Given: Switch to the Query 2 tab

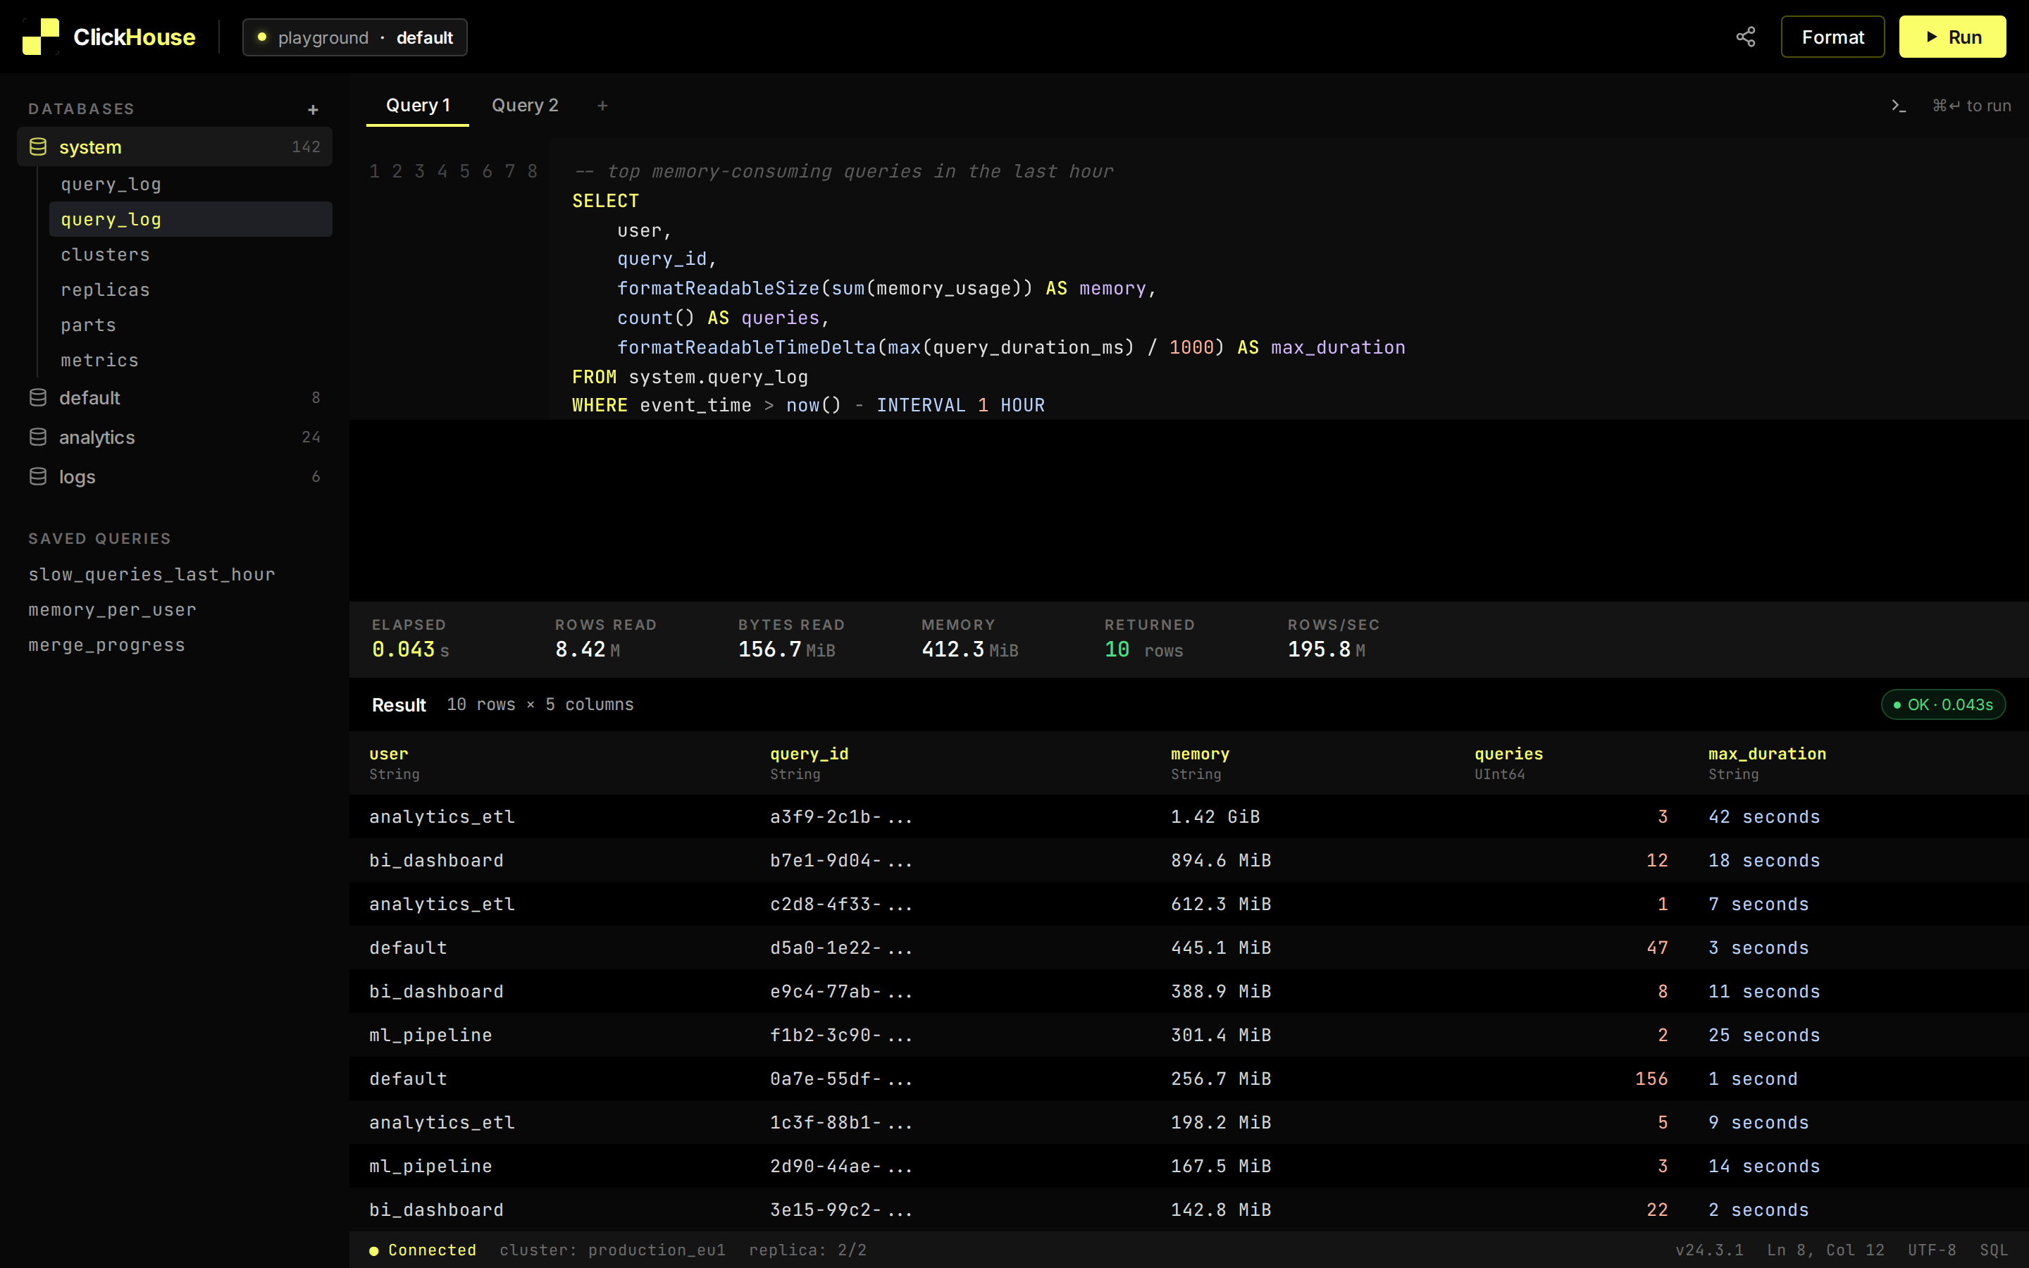Looking at the screenshot, I should 525,106.
